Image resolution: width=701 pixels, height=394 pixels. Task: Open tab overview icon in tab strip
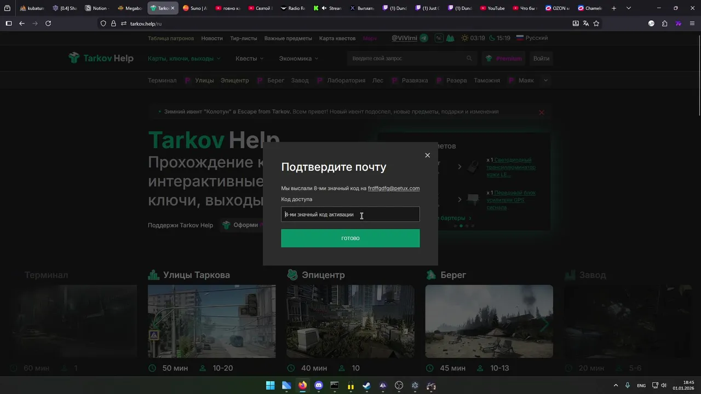7,8
